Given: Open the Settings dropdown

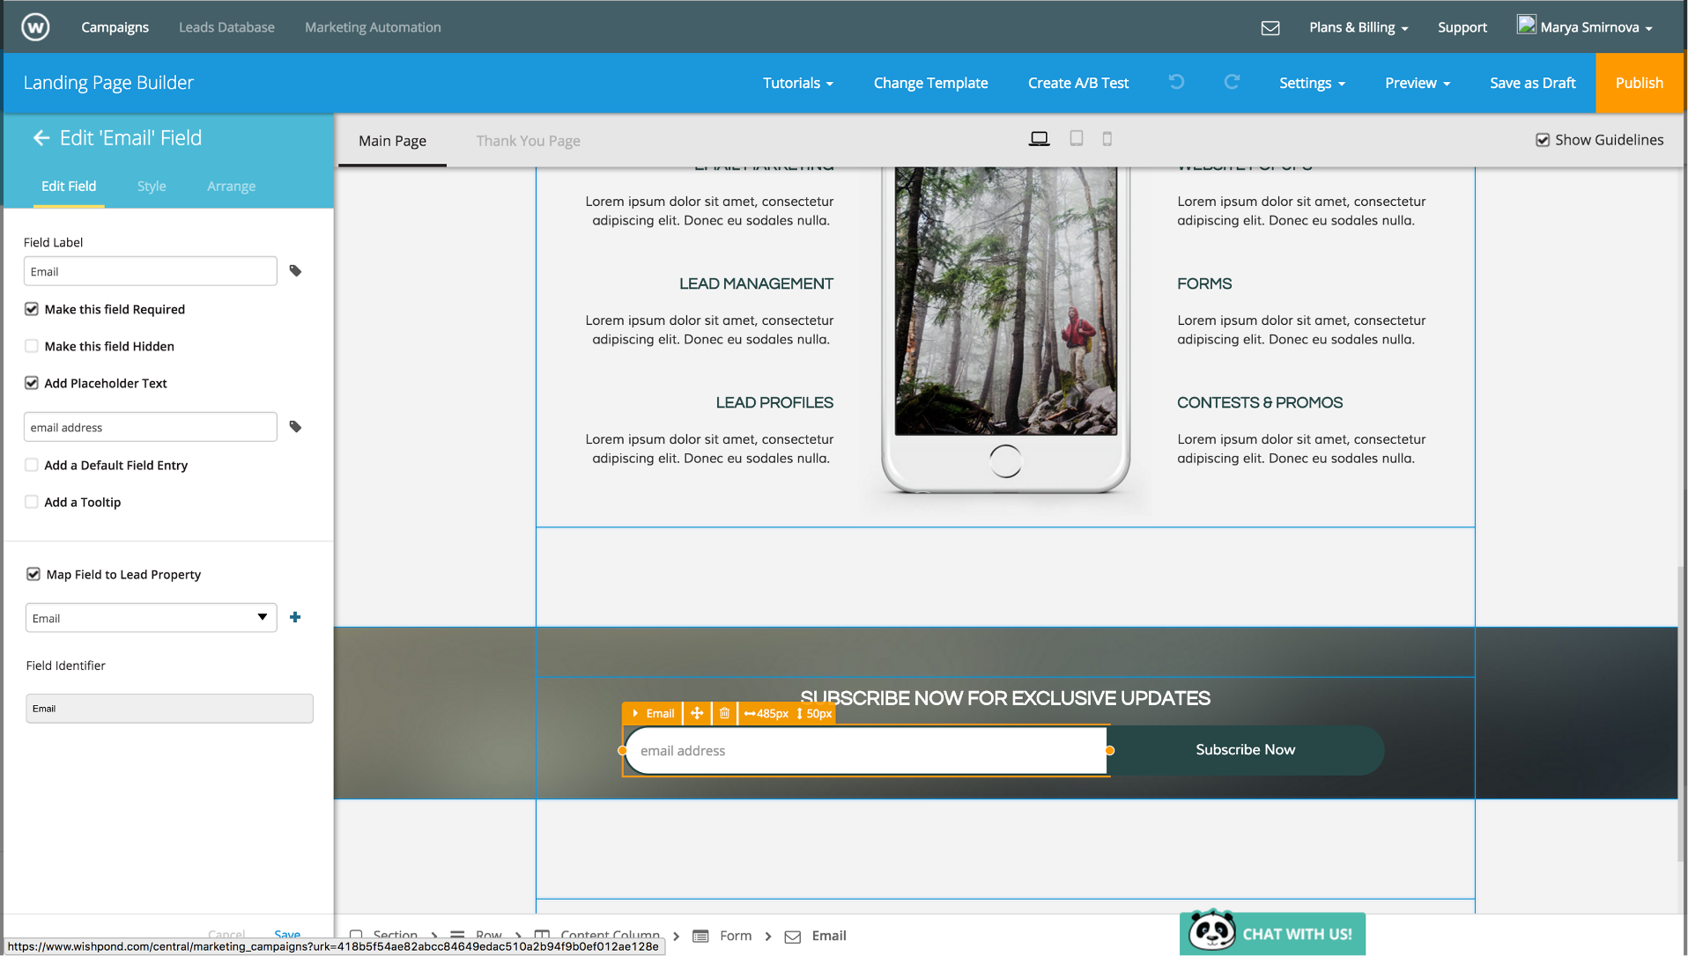Looking at the screenshot, I should pos(1312,83).
